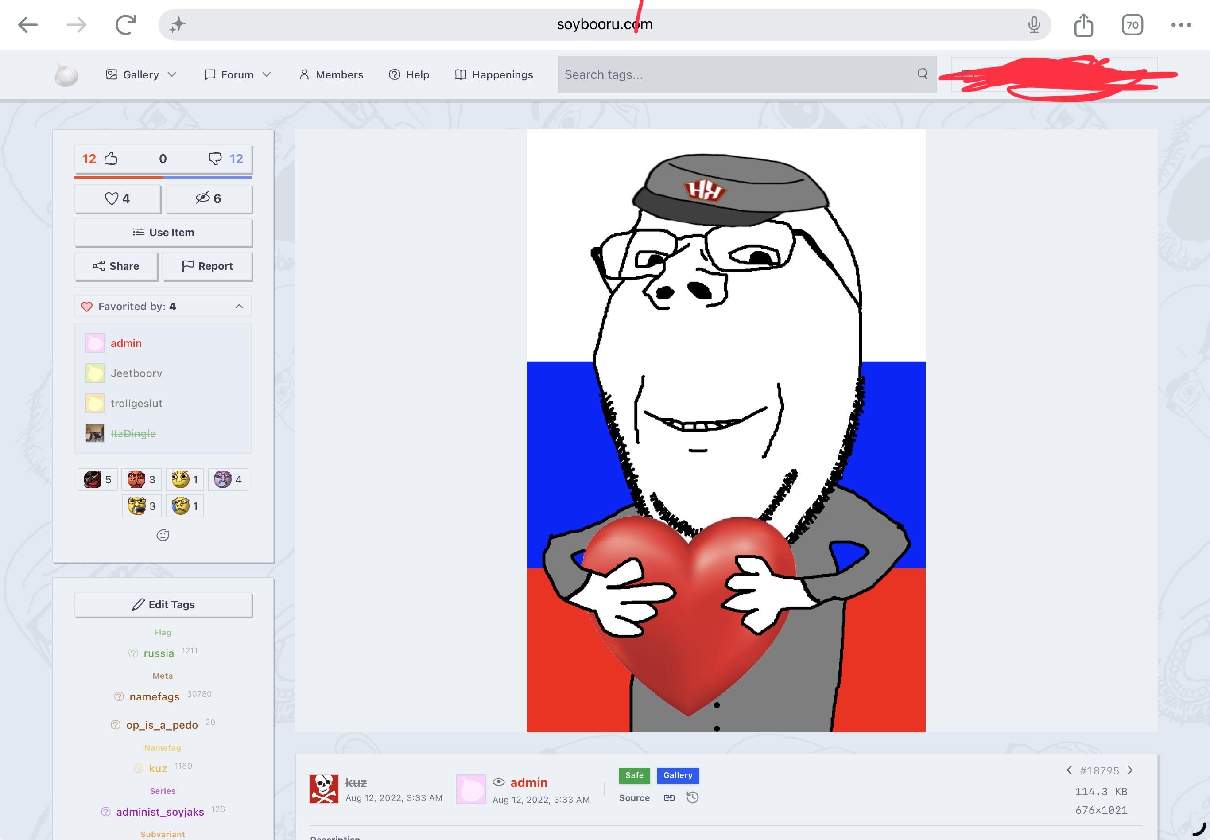Click the soybooru.com address bar
Image resolution: width=1210 pixels, height=840 pixels.
coord(605,25)
